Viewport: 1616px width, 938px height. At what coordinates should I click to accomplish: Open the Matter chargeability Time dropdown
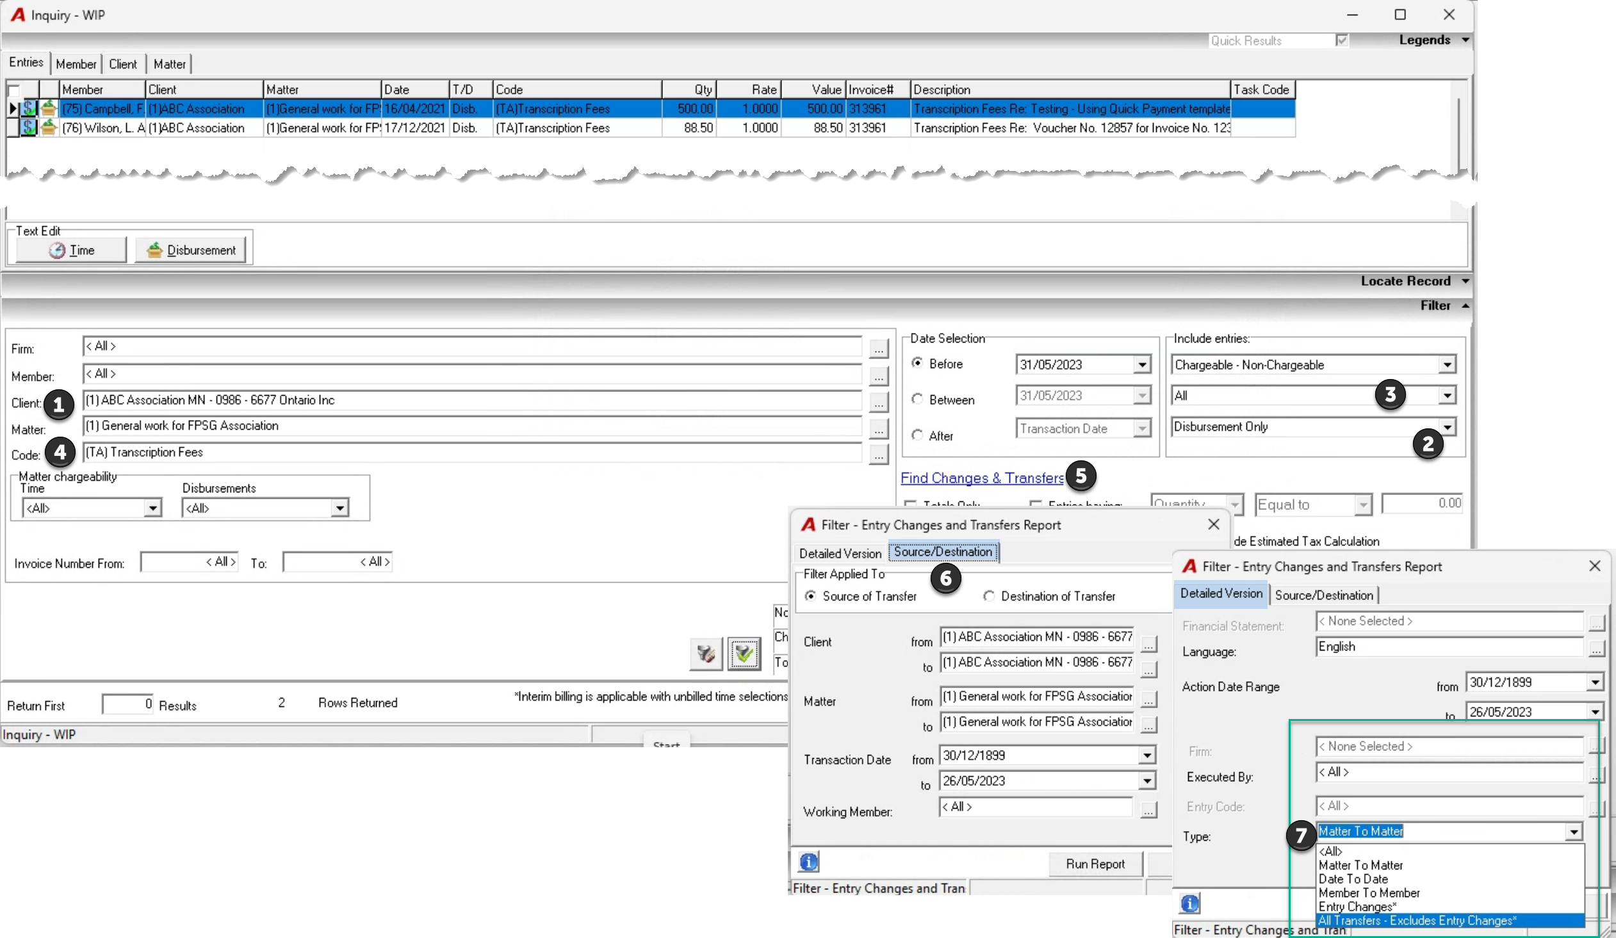(x=152, y=508)
